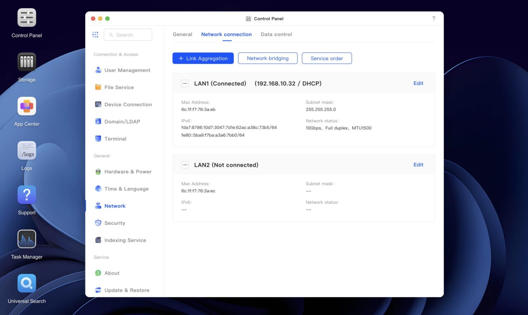
Task: Open Storage desktop app icon
Action: 27,62
